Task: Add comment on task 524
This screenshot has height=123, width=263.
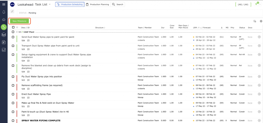Action: 28,61
